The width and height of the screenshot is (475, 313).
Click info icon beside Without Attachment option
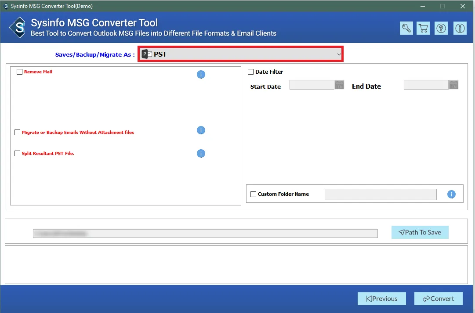coord(201,130)
